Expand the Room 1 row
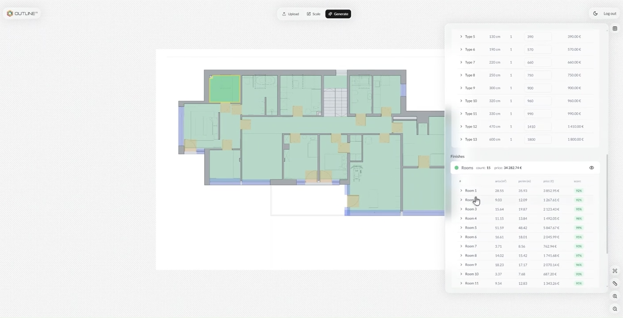Viewport: 623px width, 318px height. 461,191
